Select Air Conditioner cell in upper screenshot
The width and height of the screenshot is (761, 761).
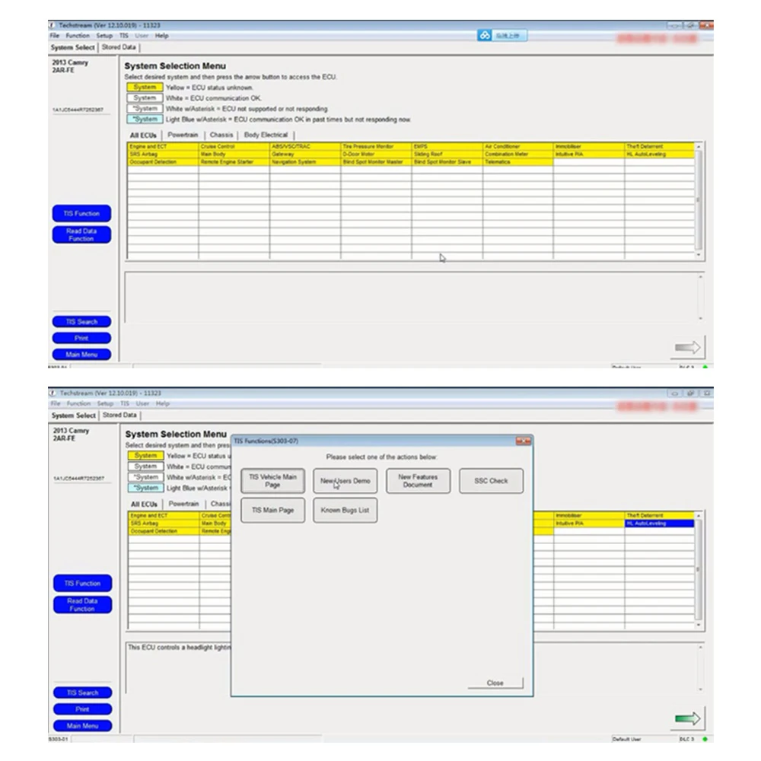pyautogui.click(x=517, y=147)
